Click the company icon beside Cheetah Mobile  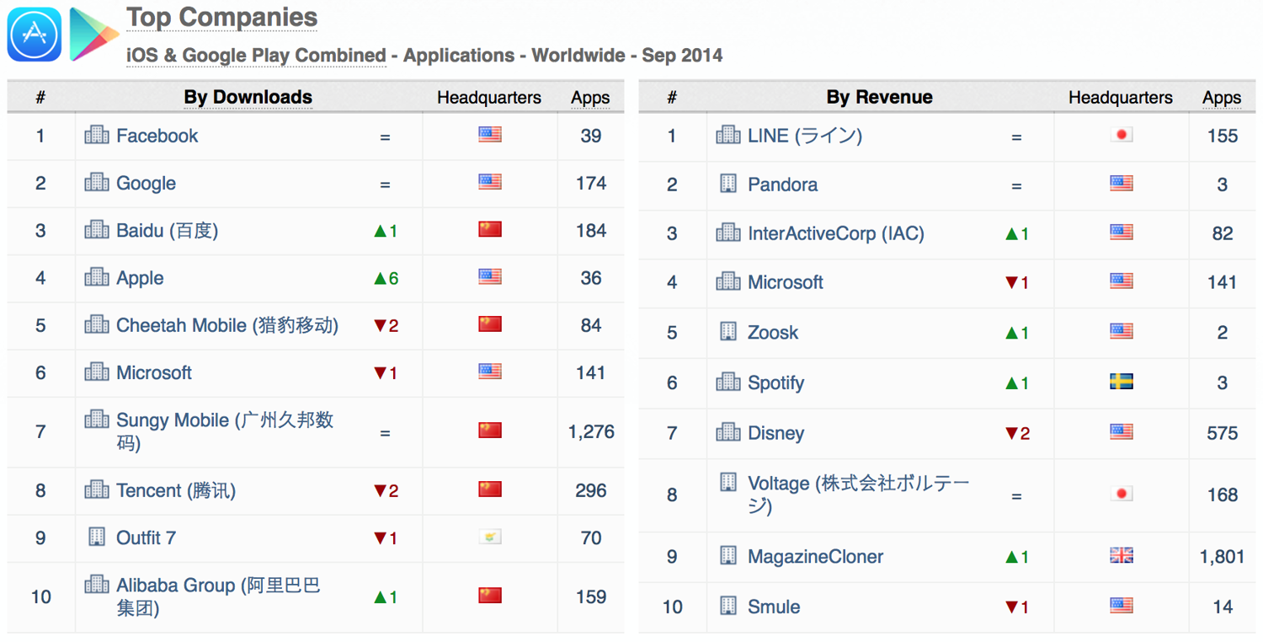[97, 324]
